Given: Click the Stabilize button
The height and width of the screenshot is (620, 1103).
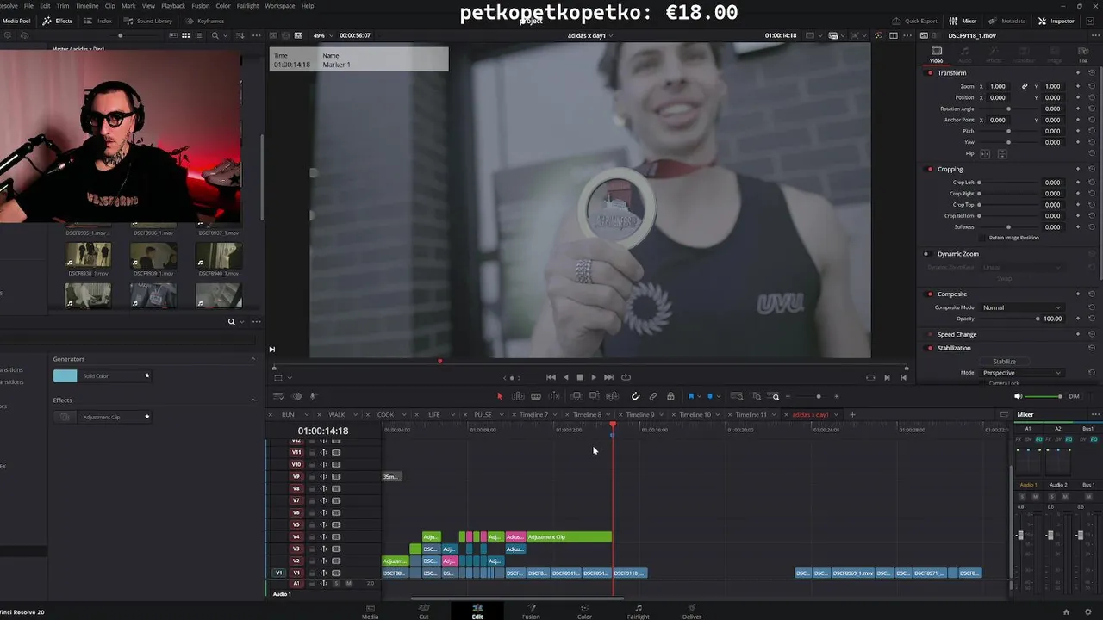Looking at the screenshot, I should (1004, 362).
